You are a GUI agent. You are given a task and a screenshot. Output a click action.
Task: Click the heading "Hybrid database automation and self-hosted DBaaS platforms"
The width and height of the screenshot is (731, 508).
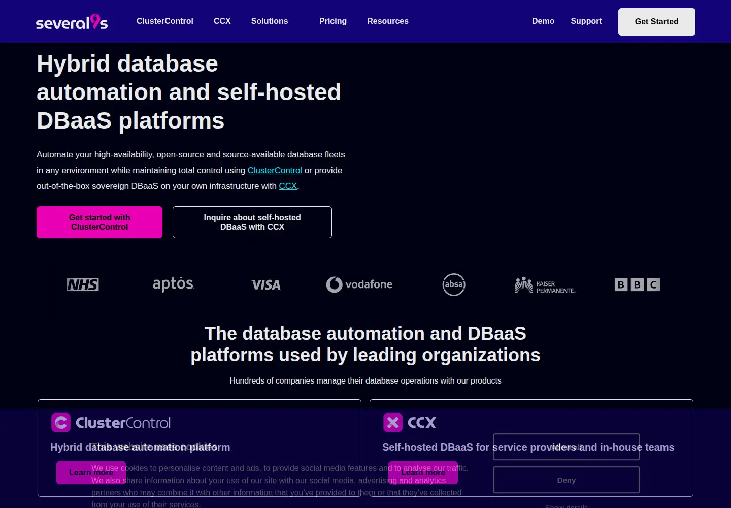[x=189, y=92]
